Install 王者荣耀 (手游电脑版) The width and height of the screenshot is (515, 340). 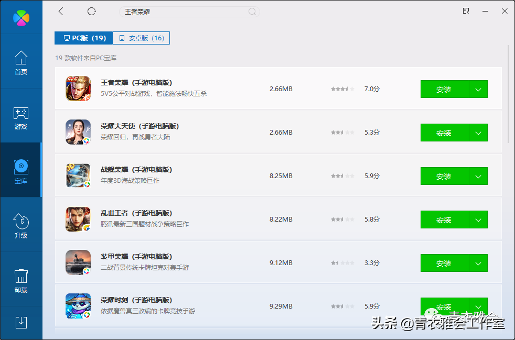[444, 89]
